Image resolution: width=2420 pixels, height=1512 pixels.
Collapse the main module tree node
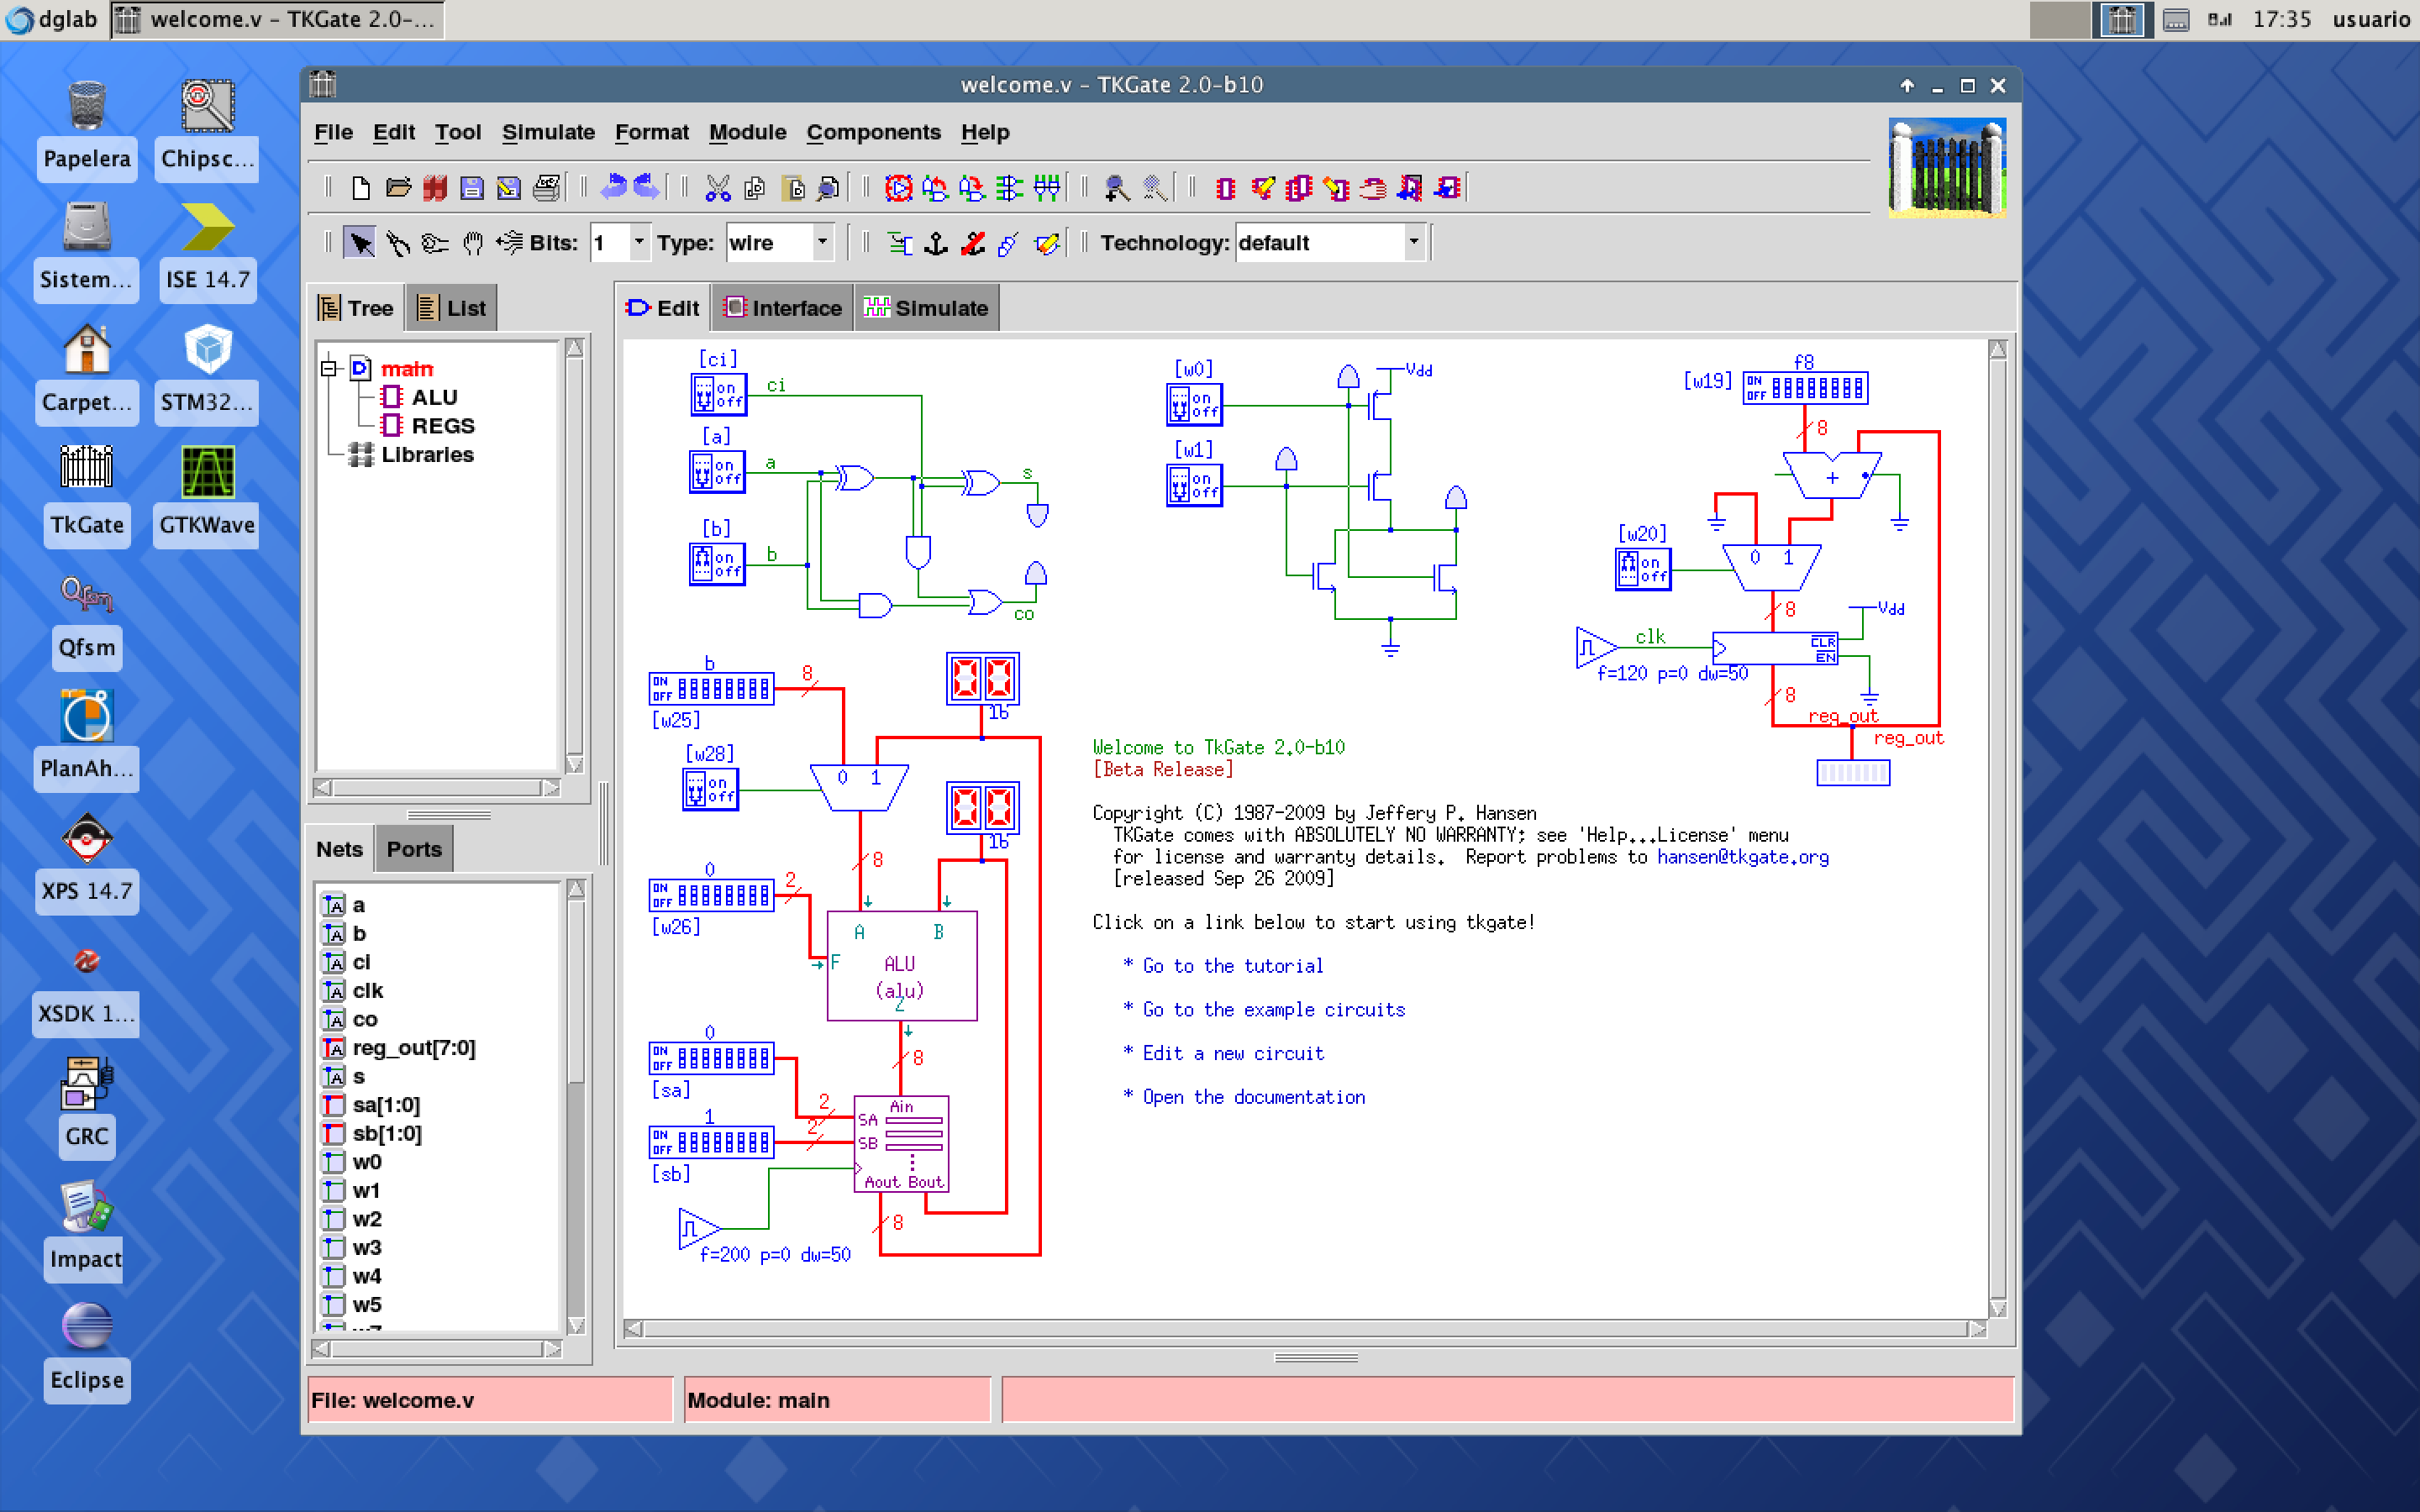329,368
